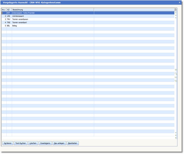Image resolution: width=184 pixels, height=154 pixels.
Task: Click the KZ column header
Action: tap(9, 10)
